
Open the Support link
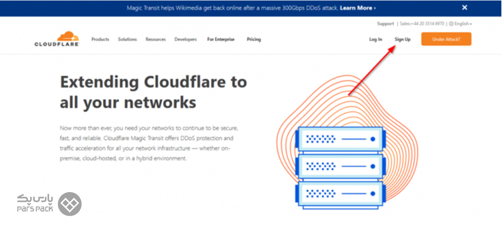385,24
